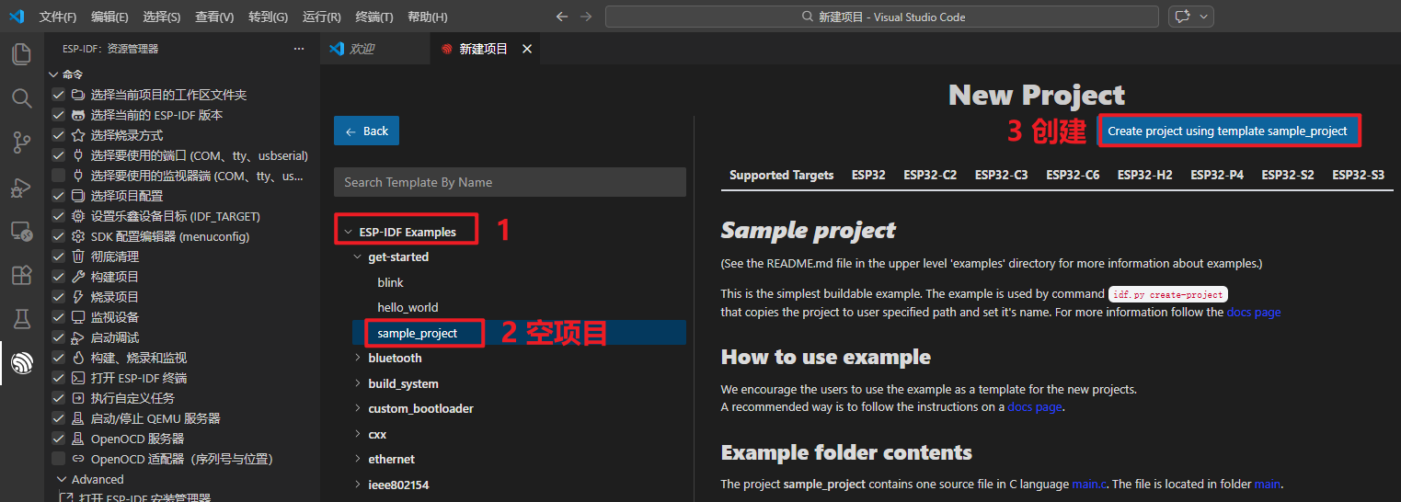Click the wrench icon beside 构建项目

(78, 277)
